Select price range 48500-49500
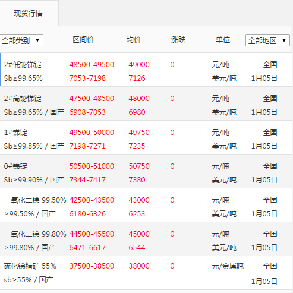The height and width of the screenshot is (293, 293). [92, 65]
